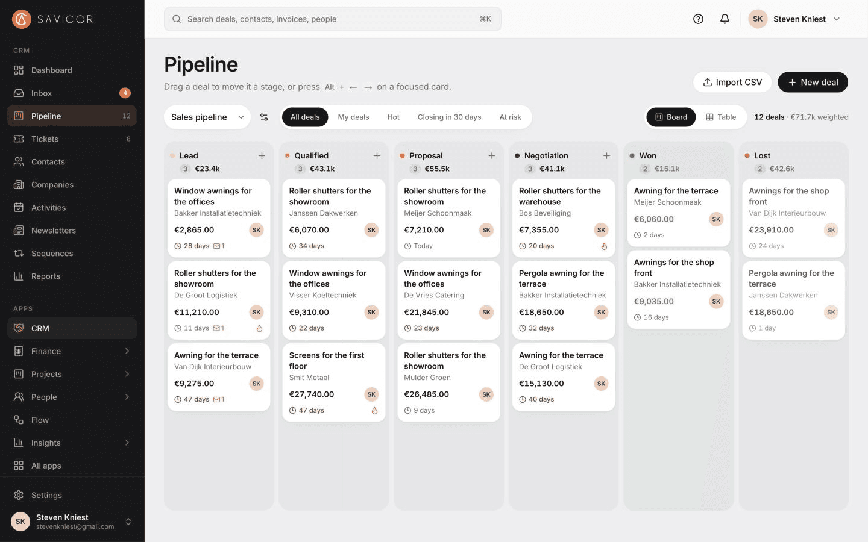Select the All deals filter tab
The width and height of the screenshot is (868, 542).
point(305,117)
